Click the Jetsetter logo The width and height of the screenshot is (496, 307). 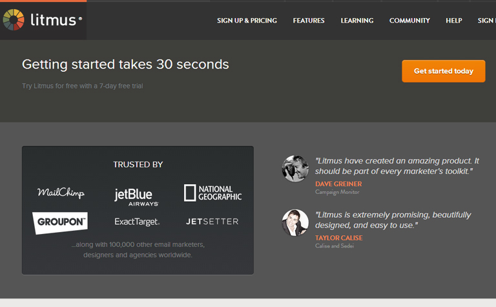[x=212, y=222]
